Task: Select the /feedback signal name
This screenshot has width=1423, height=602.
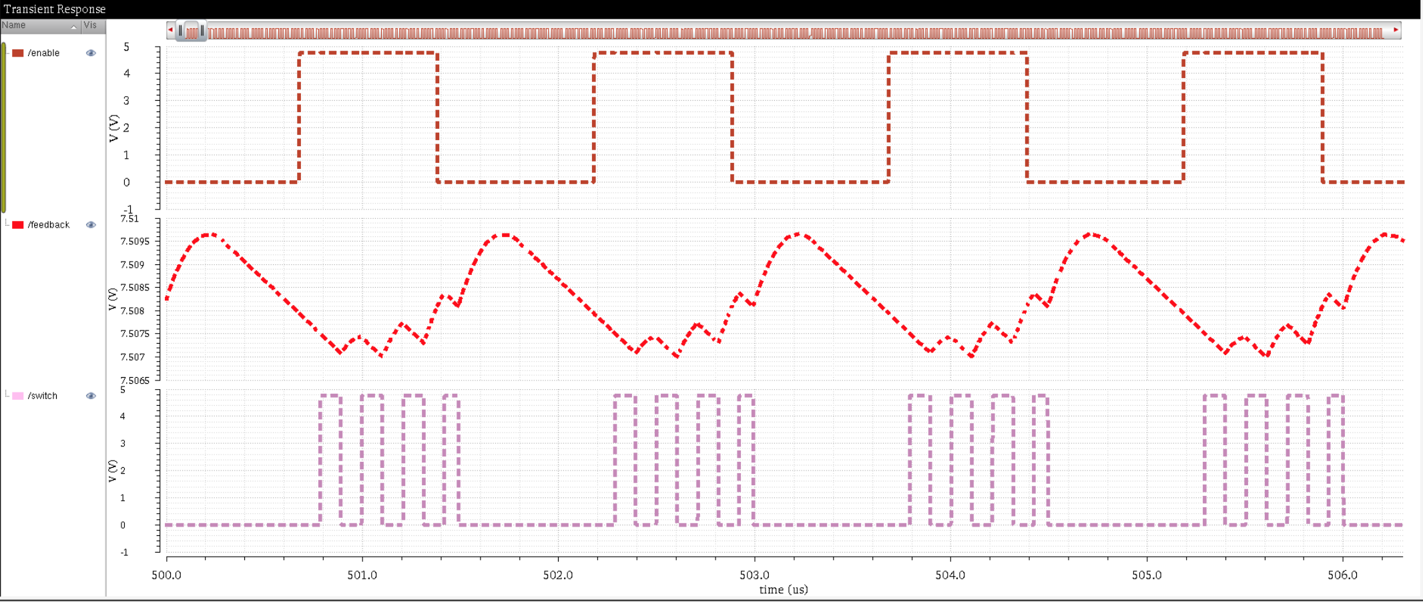Action: pyautogui.click(x=48, y=225)
